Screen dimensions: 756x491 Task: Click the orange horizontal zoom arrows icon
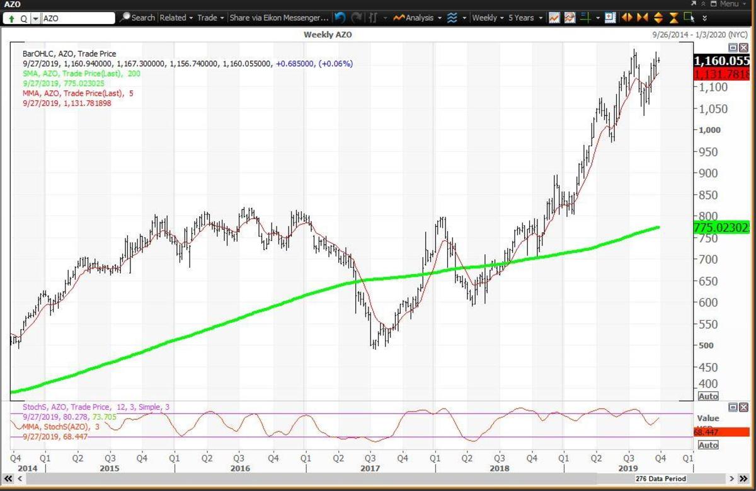pyautogui.click(x=626, y=18)
